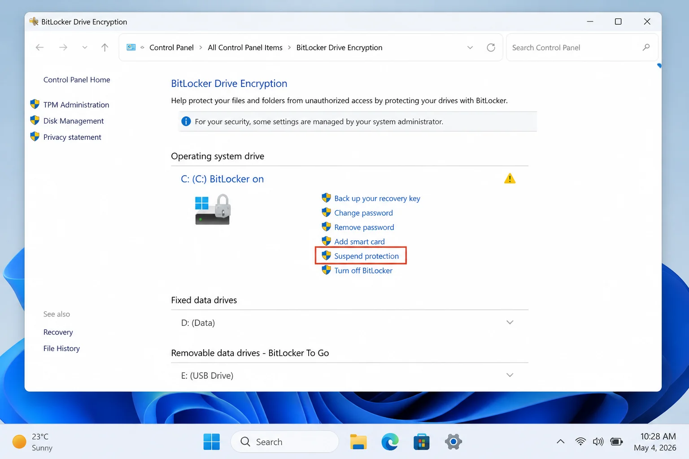
Task: Click the locked Windows drive image
Action: click(213, 209)
